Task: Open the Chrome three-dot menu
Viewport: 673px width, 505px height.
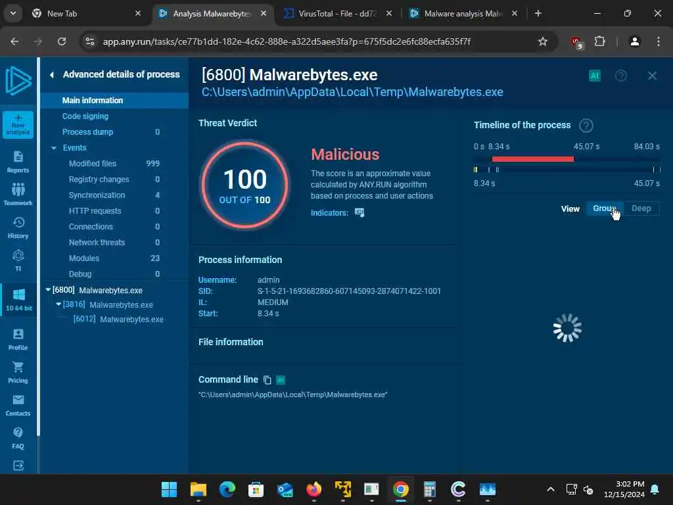Action: 659,41
